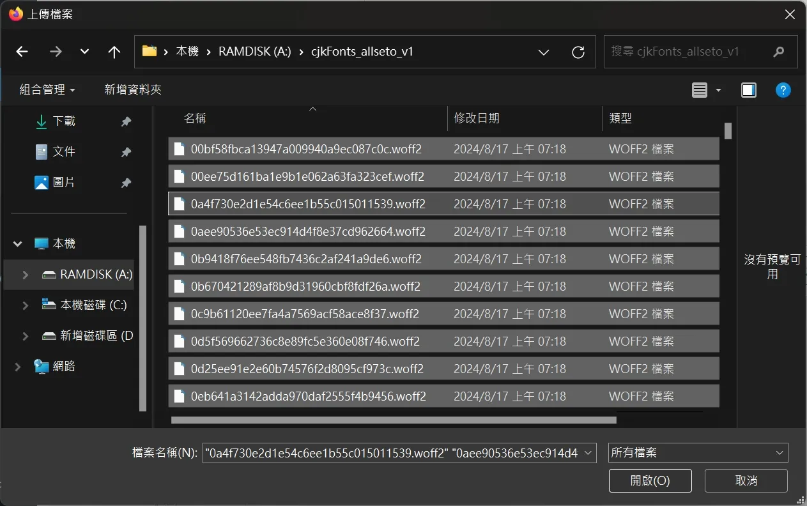Open the Organize menu
This screenshot has width=807, height=506.
pos(47,90)
